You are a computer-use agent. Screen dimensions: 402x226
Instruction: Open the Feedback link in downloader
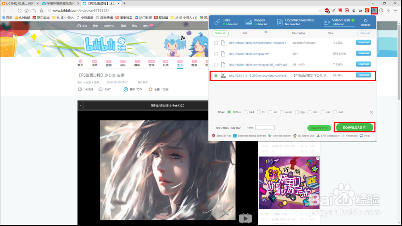pos(350,136)
